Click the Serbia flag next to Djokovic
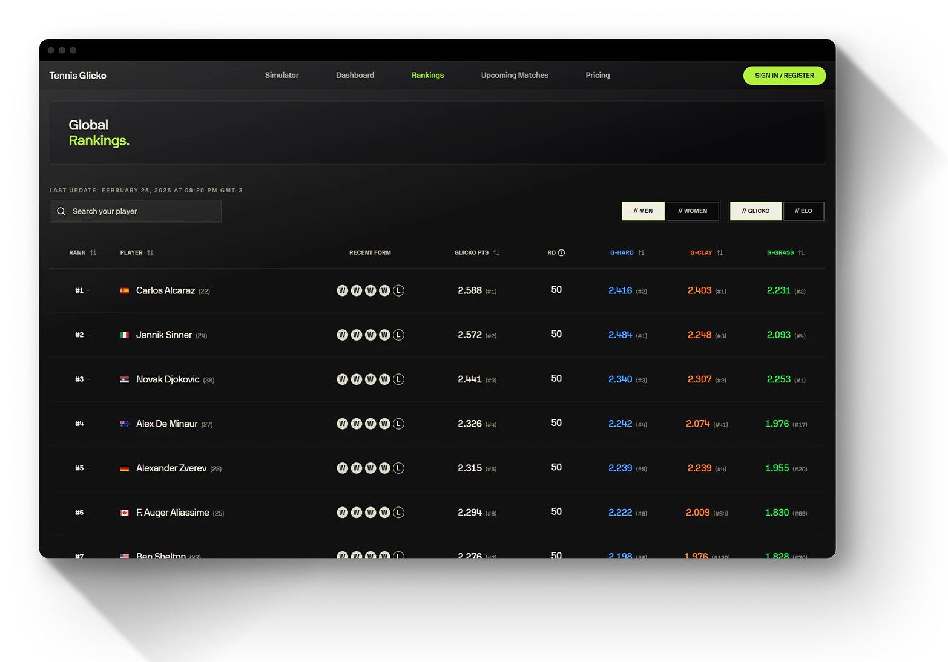Viewport: 948px width, 662px height. pos(125,379)
